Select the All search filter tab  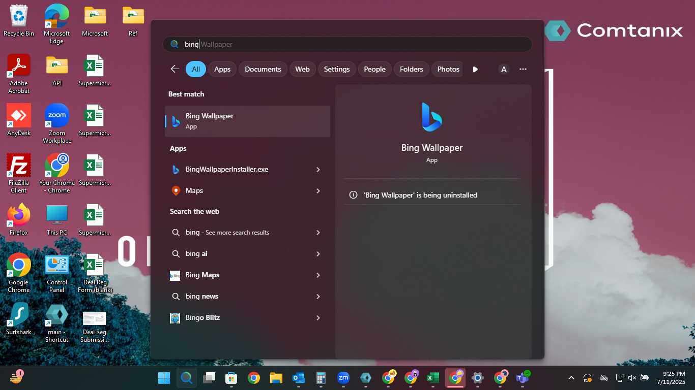196,69
